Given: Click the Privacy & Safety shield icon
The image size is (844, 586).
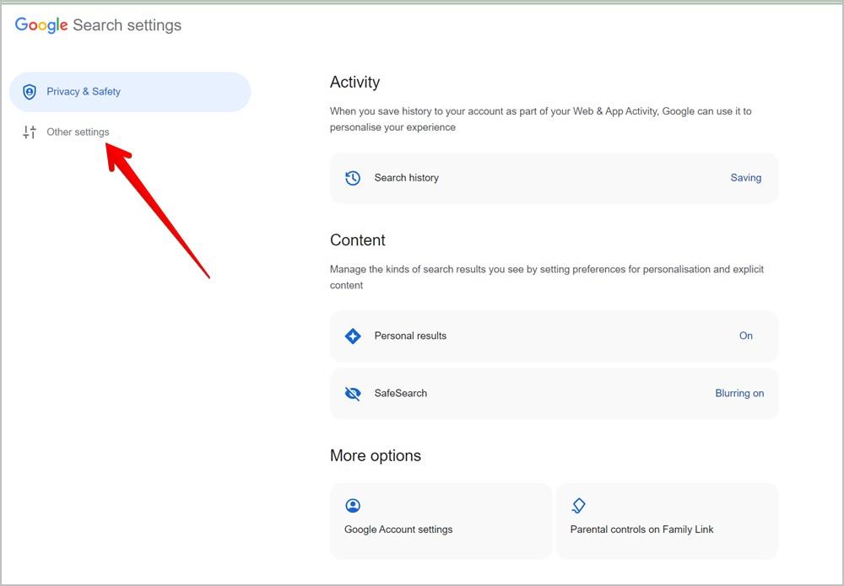Looking at the screenshot, I should coord(30,92).
